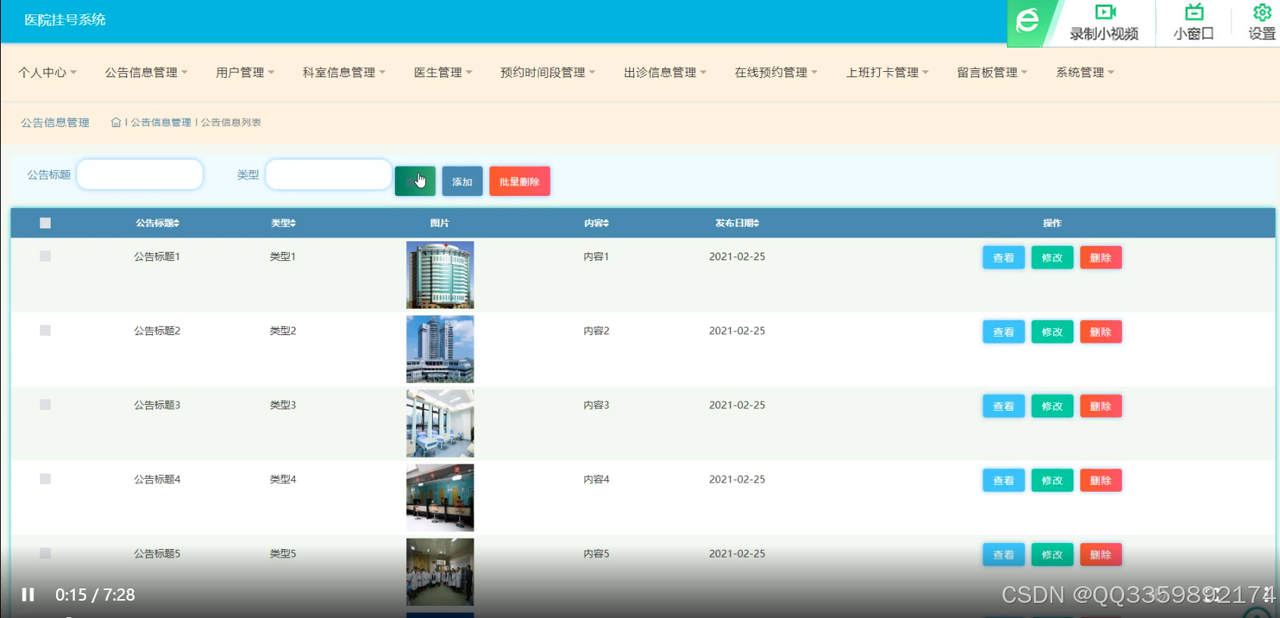Click the home icon in breadcrumb
This screenshot has height=618, width=1280.
[116, 122]
